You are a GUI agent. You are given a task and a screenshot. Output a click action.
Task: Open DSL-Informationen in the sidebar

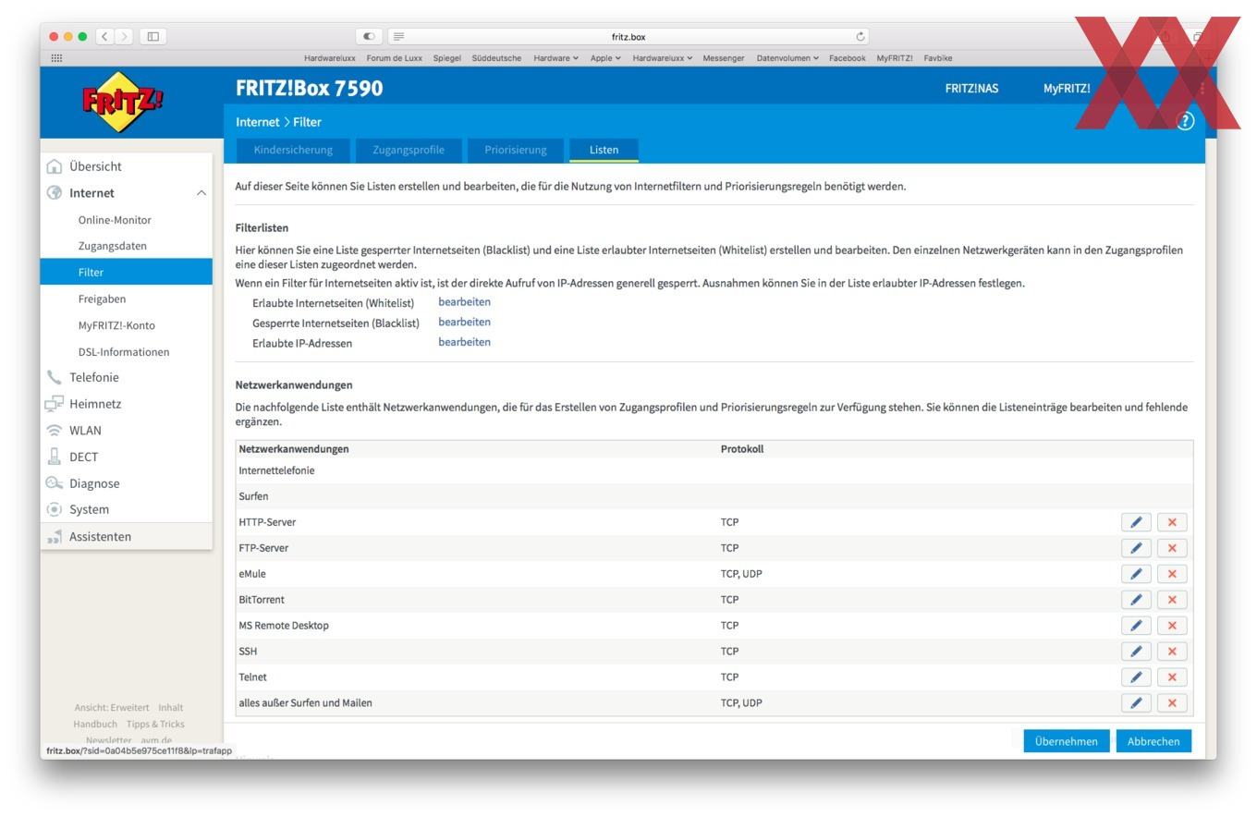[x=126, y=352]
